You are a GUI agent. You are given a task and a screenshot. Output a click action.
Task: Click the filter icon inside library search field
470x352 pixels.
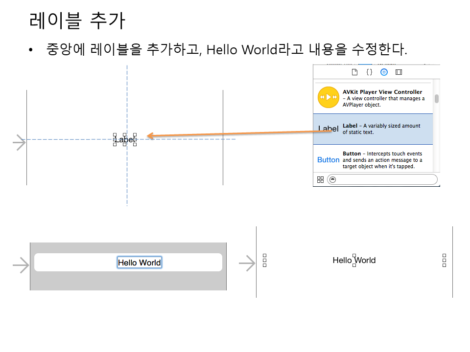pos(333,179)
